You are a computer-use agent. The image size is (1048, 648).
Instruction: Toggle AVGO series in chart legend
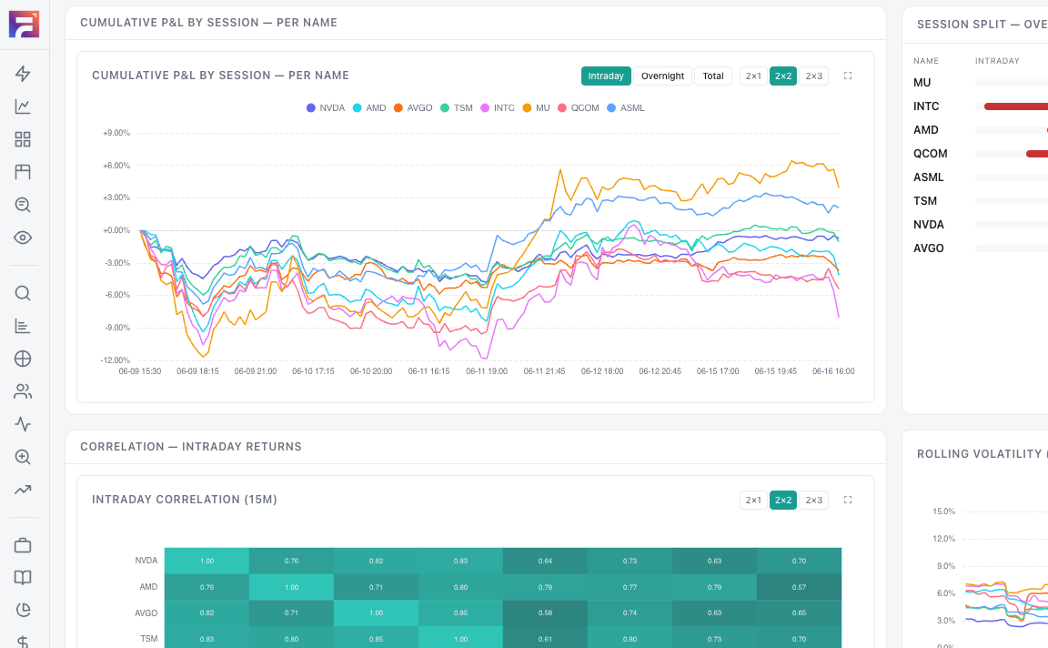click(413, 107)
